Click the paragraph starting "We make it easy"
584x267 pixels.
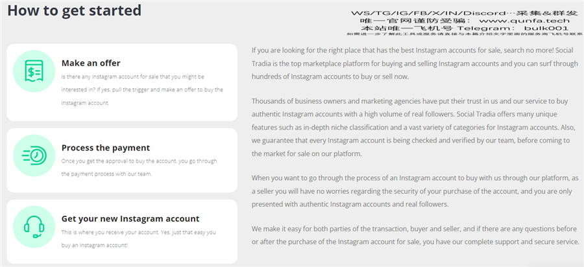[415, 235]
